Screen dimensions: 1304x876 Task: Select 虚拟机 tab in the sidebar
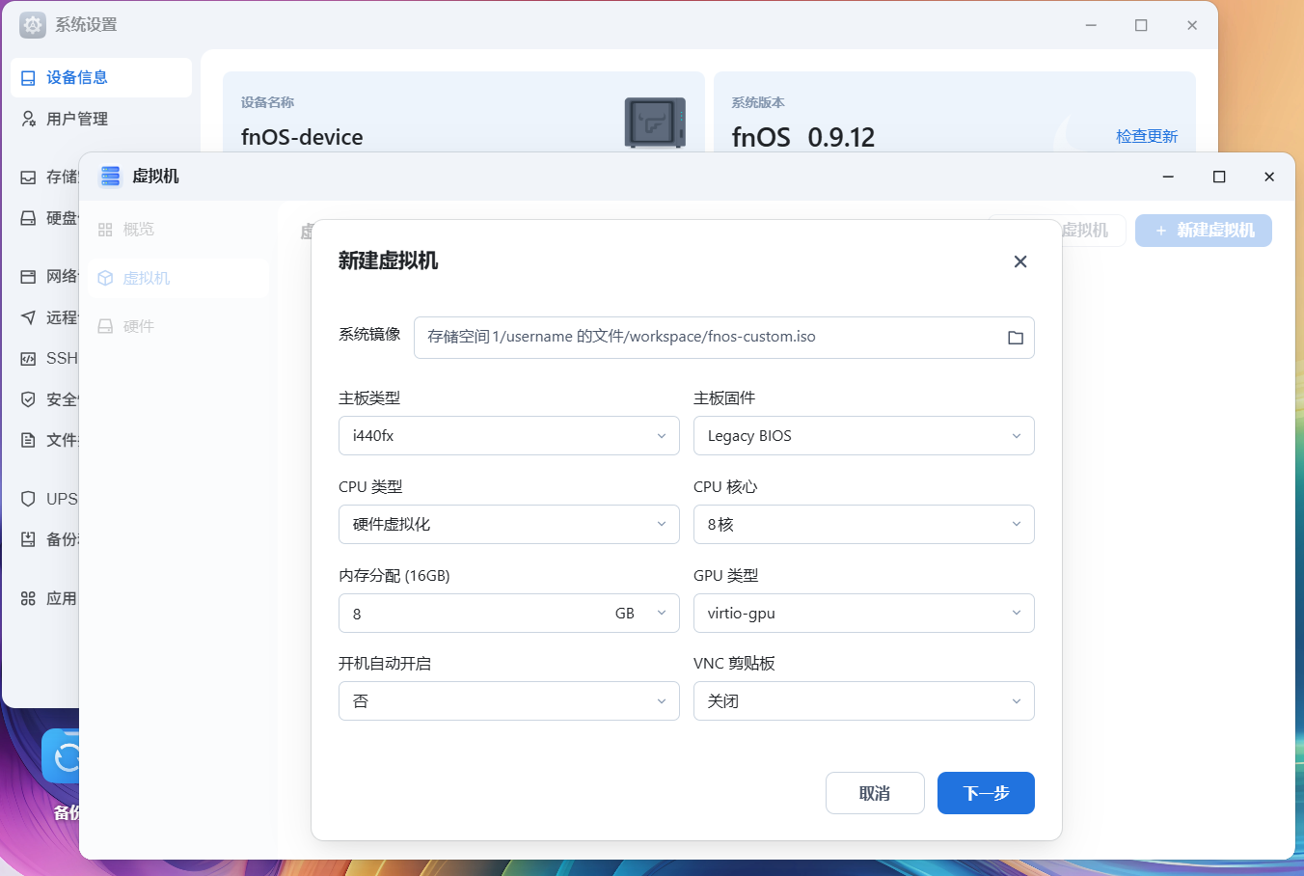click(177, 278)
